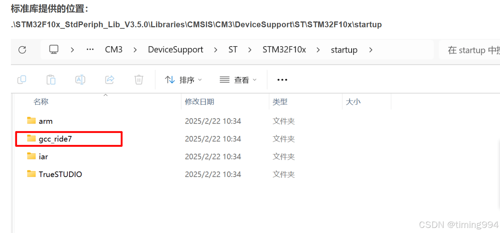This screenshot has width=500, height=233.
Task: Sort by the Name (名称) column header
Action: (x=41, y=102)
